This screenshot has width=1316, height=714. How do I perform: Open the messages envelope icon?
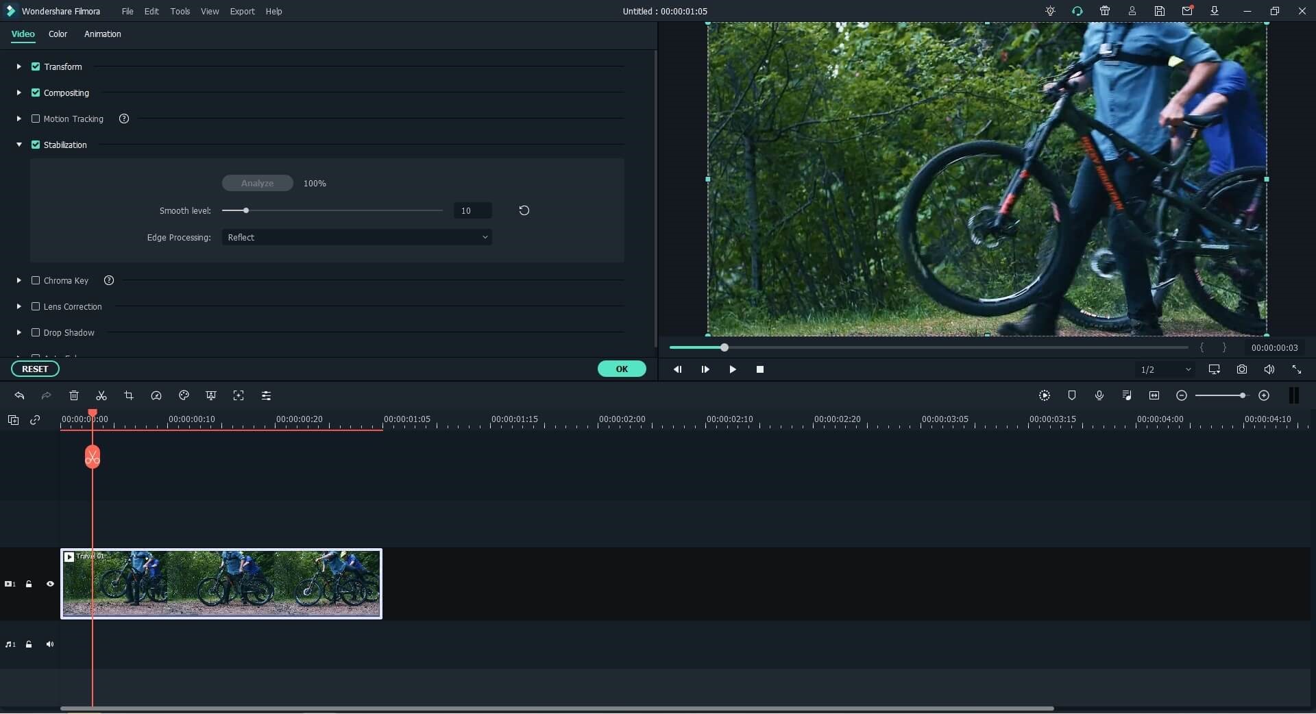[x=1187, y=11]
